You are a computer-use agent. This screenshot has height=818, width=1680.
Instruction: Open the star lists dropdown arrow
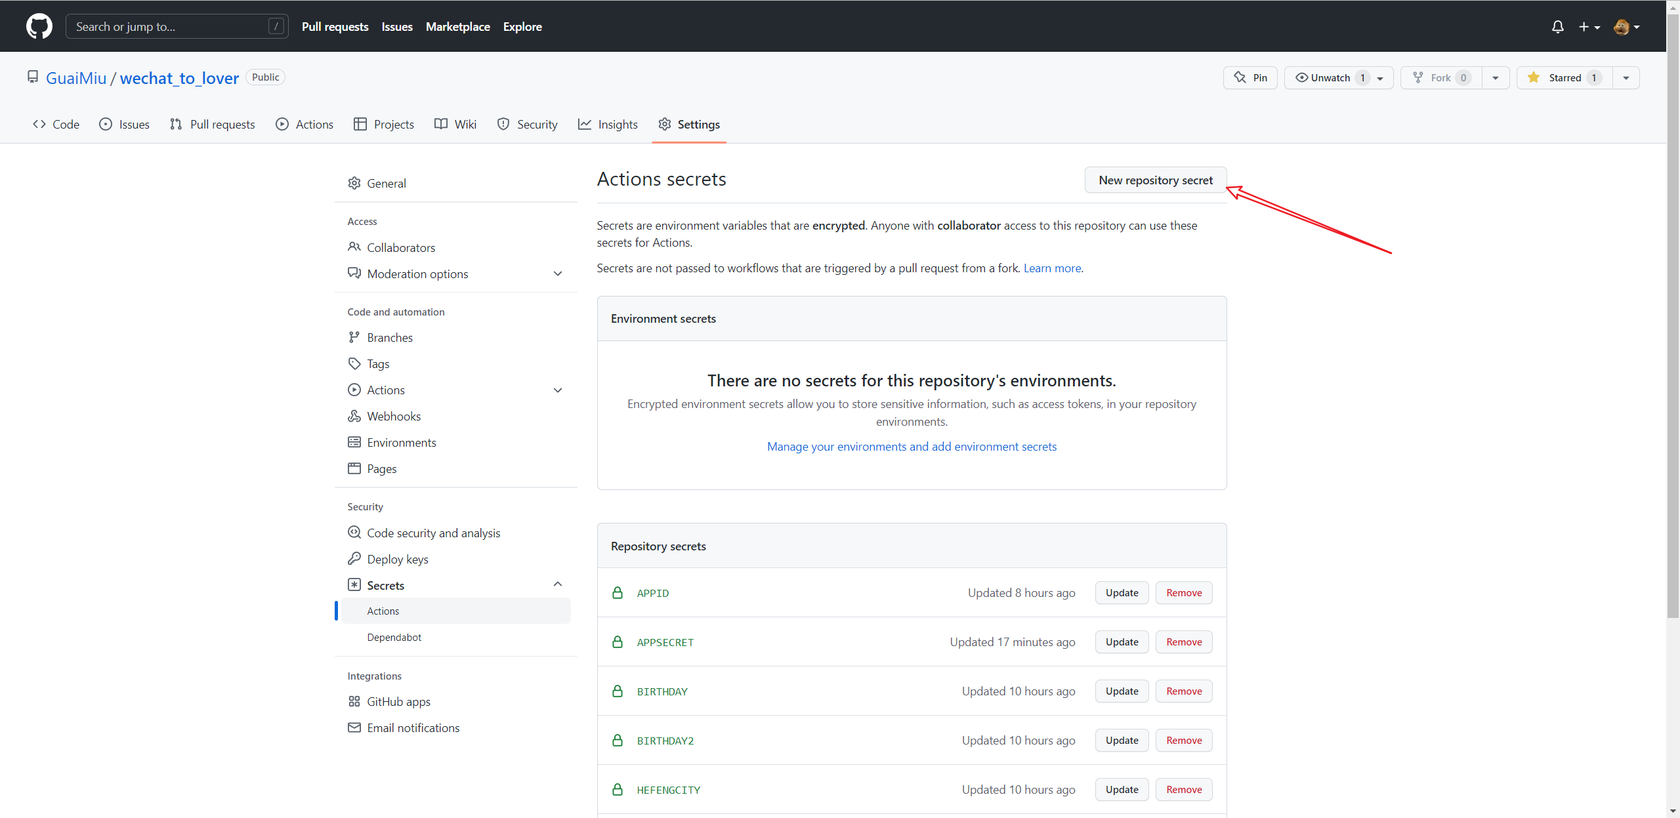pos(1626,77)
